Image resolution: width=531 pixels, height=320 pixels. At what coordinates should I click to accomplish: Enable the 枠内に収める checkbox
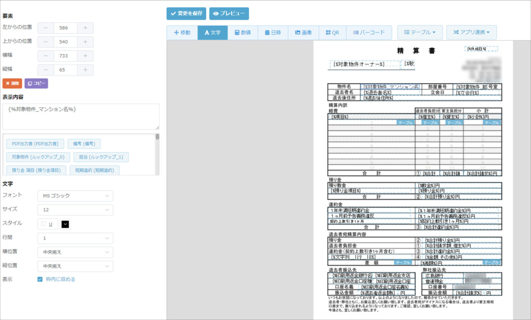click(x=40, y=279)
